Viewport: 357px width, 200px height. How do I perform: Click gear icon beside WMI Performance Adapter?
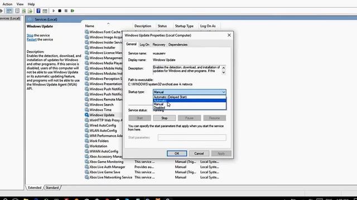tap(87, 136)
